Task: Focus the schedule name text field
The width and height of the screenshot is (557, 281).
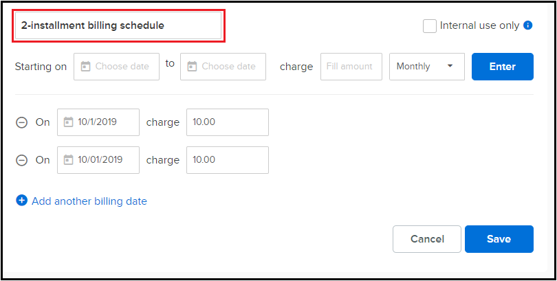Action: tap(118, 25)
